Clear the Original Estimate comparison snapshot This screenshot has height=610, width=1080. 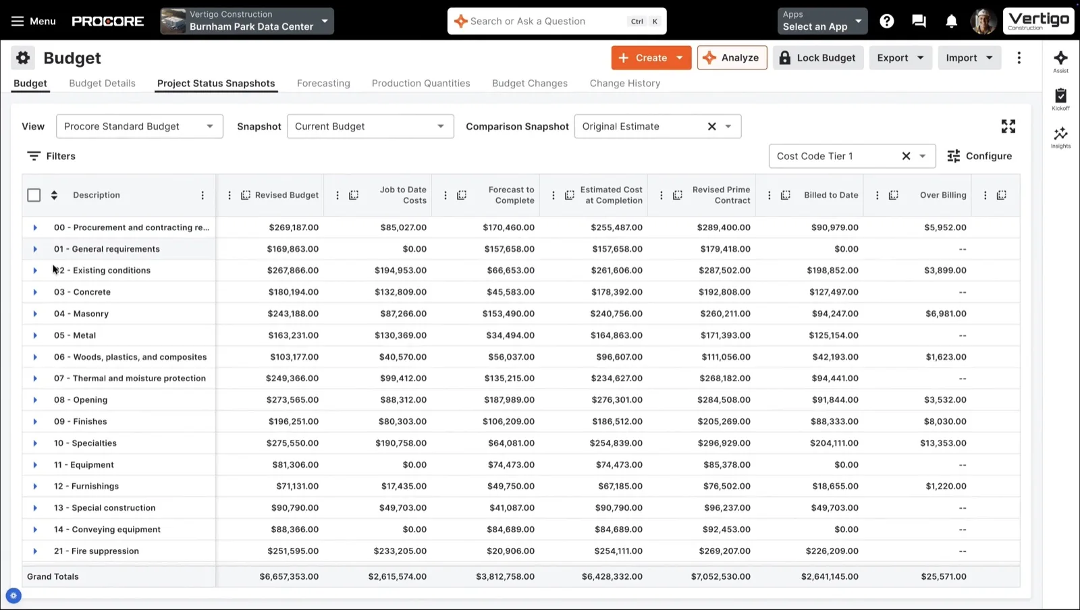click(711, 126)
